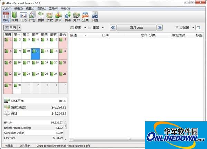
Task: Sort by the 总计 column header
Action: click(x=144, y=35)
